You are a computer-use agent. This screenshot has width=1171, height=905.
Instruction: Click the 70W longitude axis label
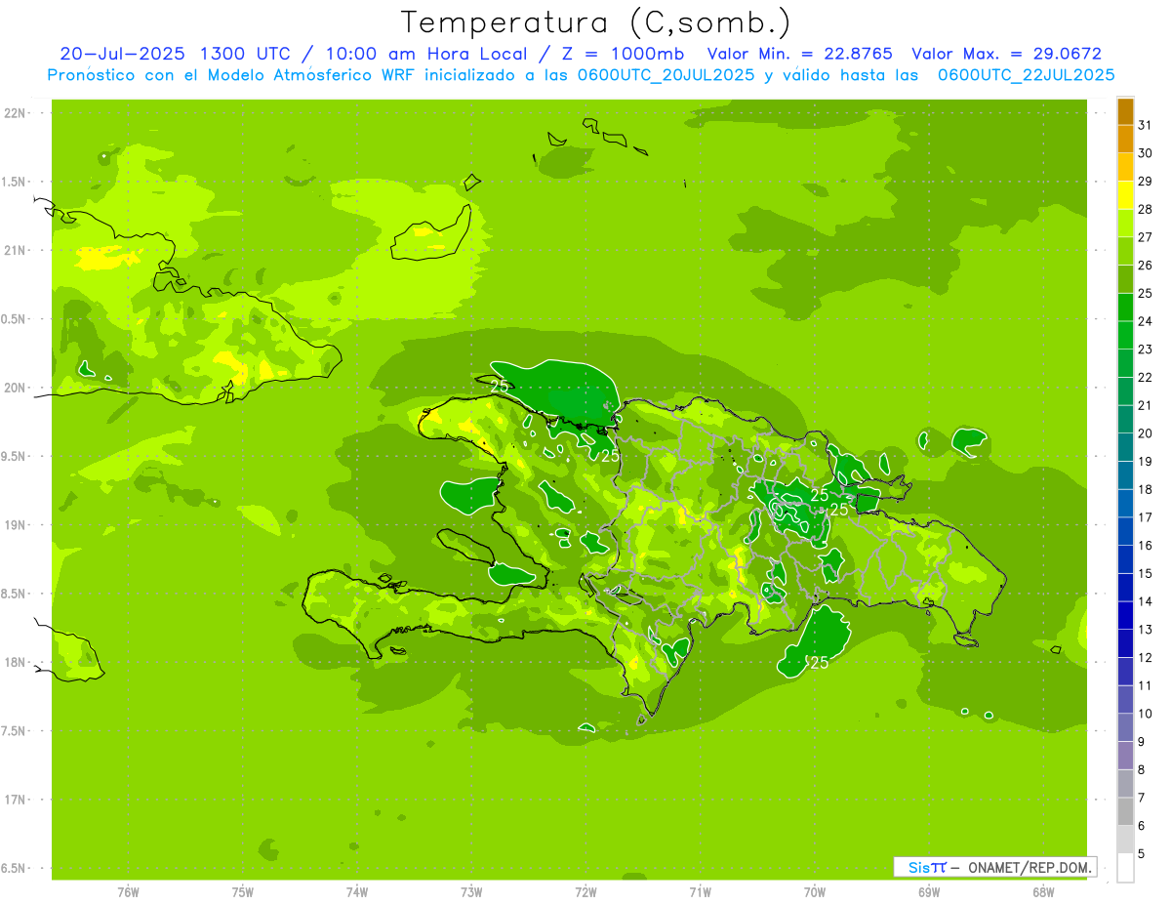point(814,892)
